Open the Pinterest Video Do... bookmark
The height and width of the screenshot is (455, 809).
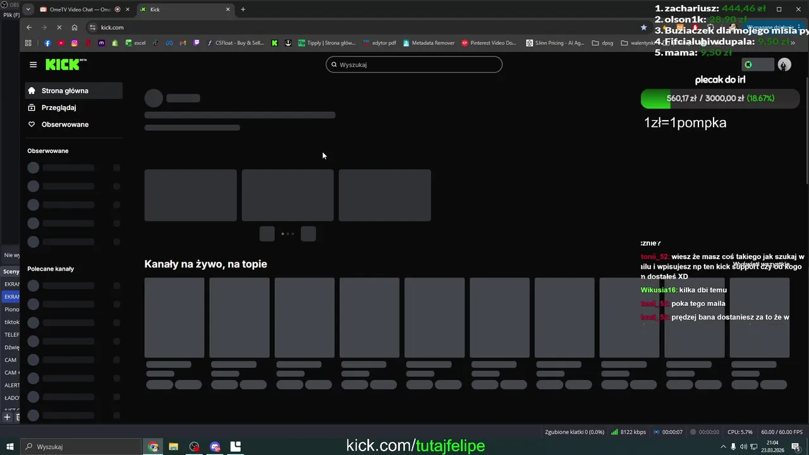(x=489, y=43)
